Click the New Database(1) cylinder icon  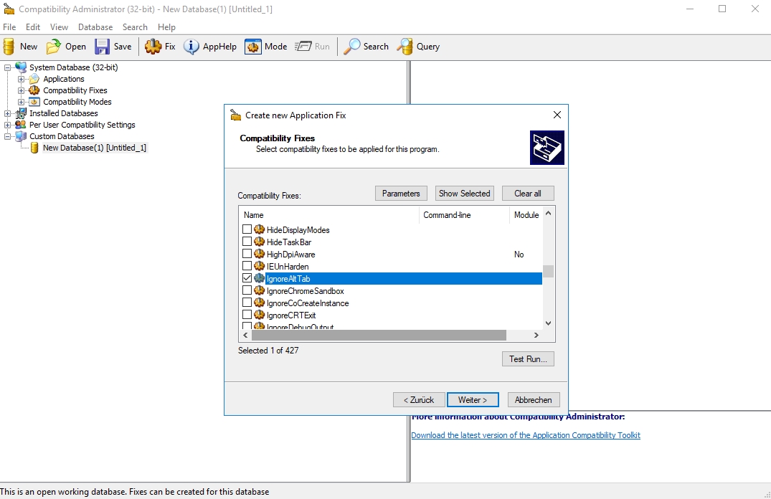[x=34, y=148]
